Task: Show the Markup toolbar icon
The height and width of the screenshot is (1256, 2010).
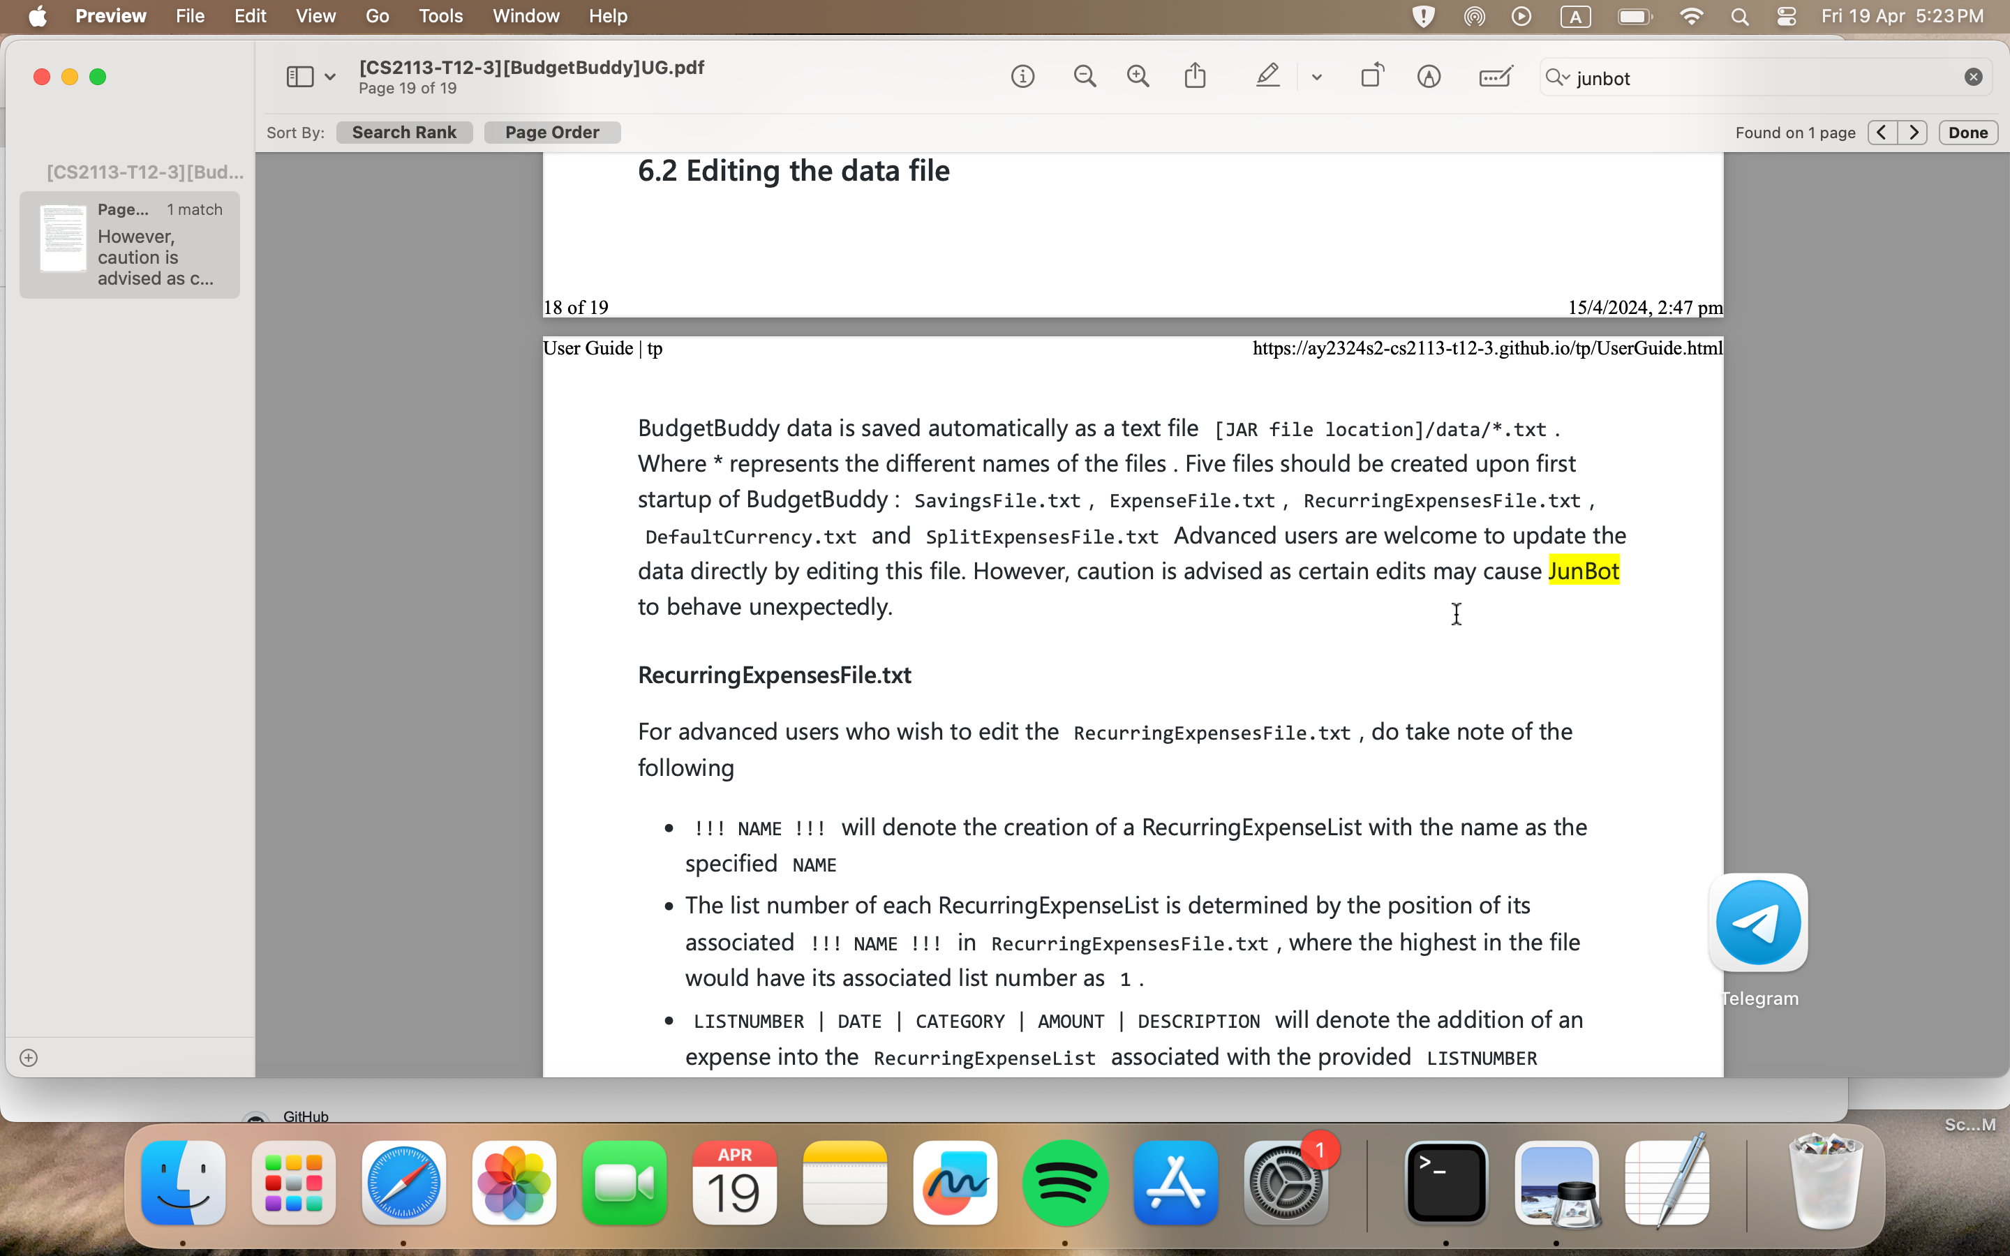Action: coord(1429,77)
